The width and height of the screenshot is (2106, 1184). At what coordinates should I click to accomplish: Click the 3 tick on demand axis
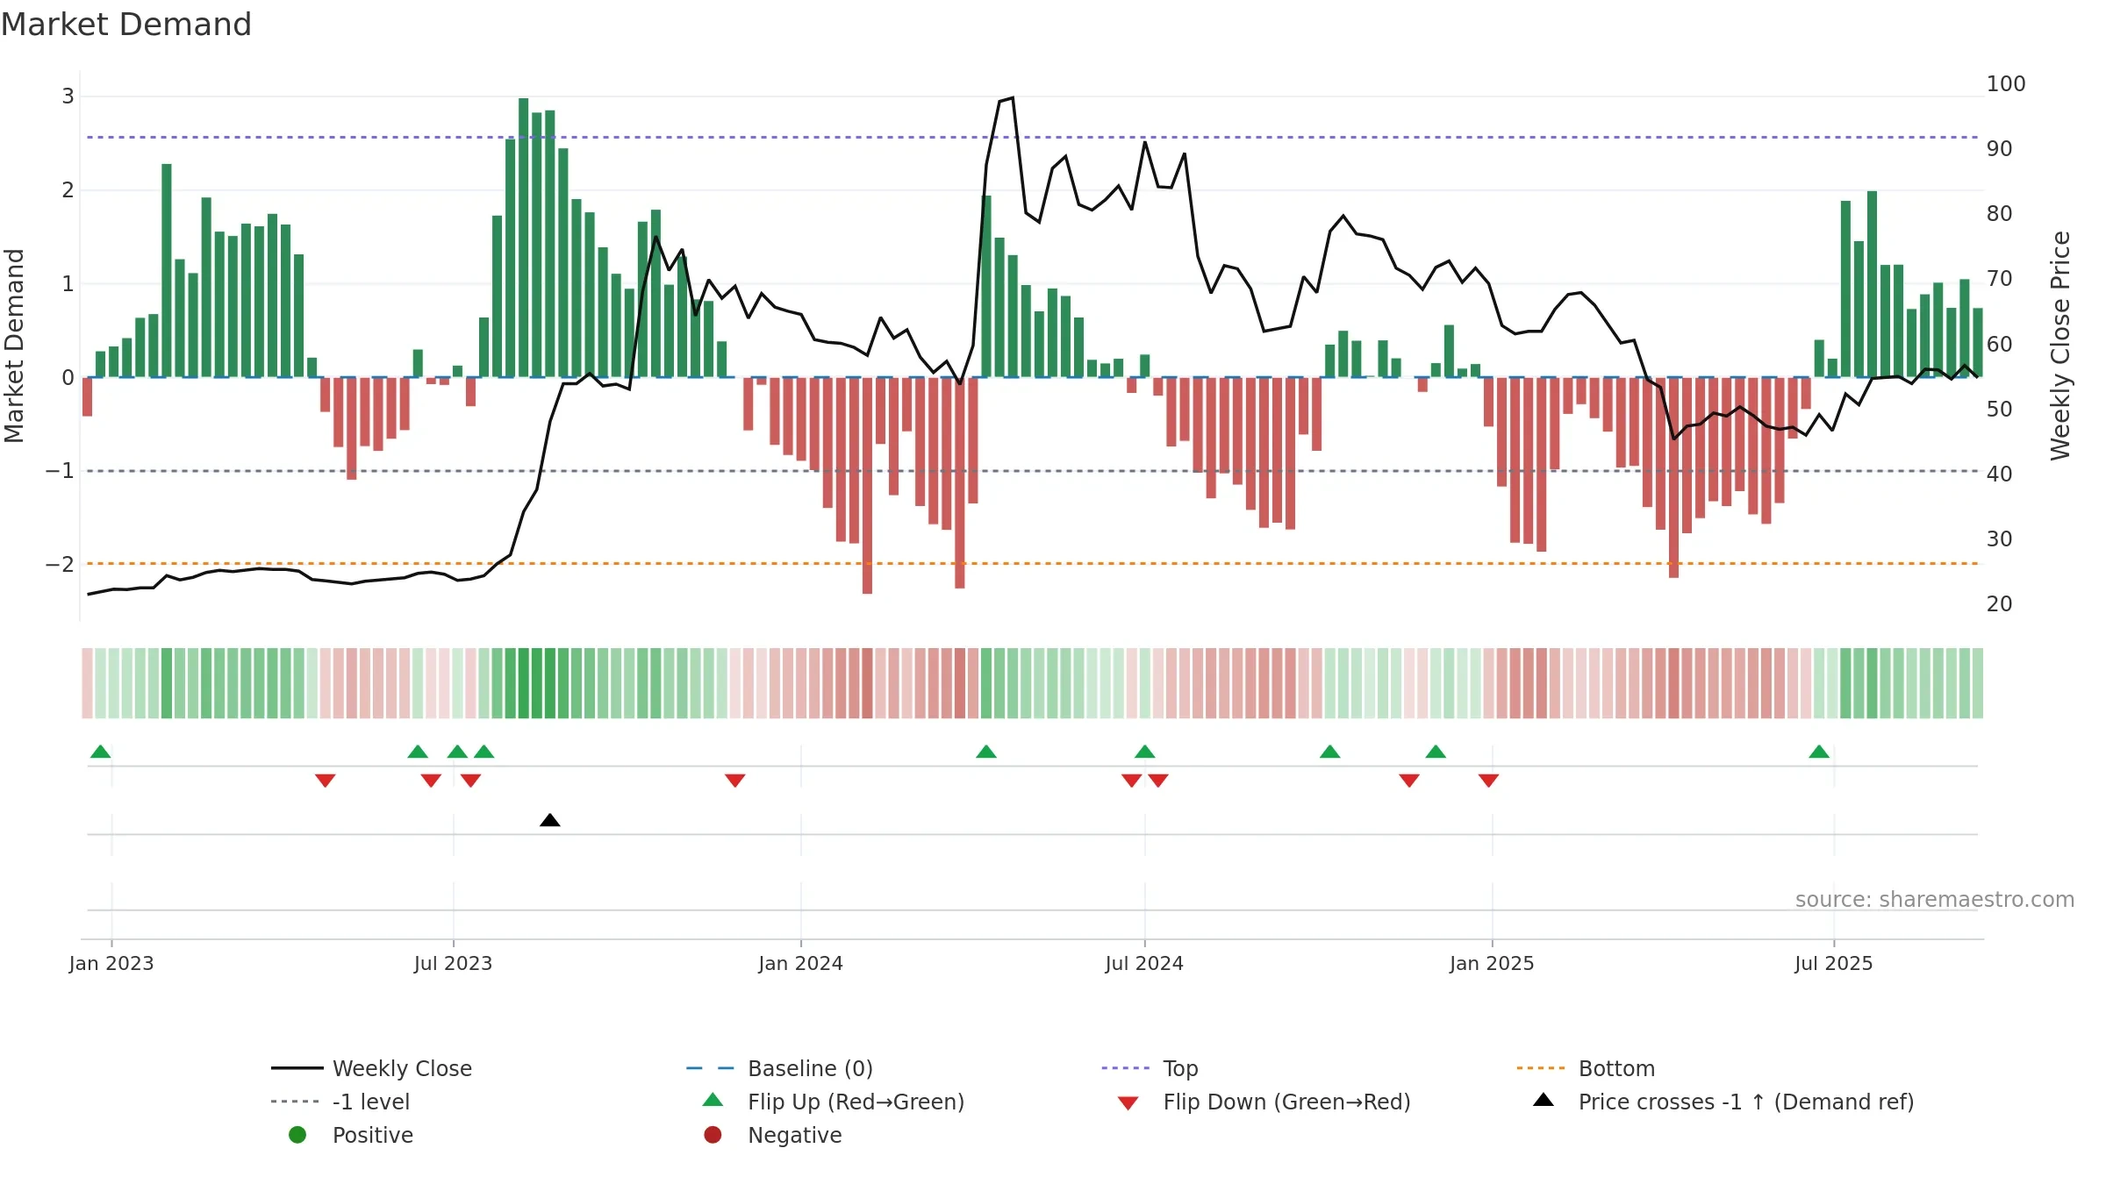coord(68,96)
